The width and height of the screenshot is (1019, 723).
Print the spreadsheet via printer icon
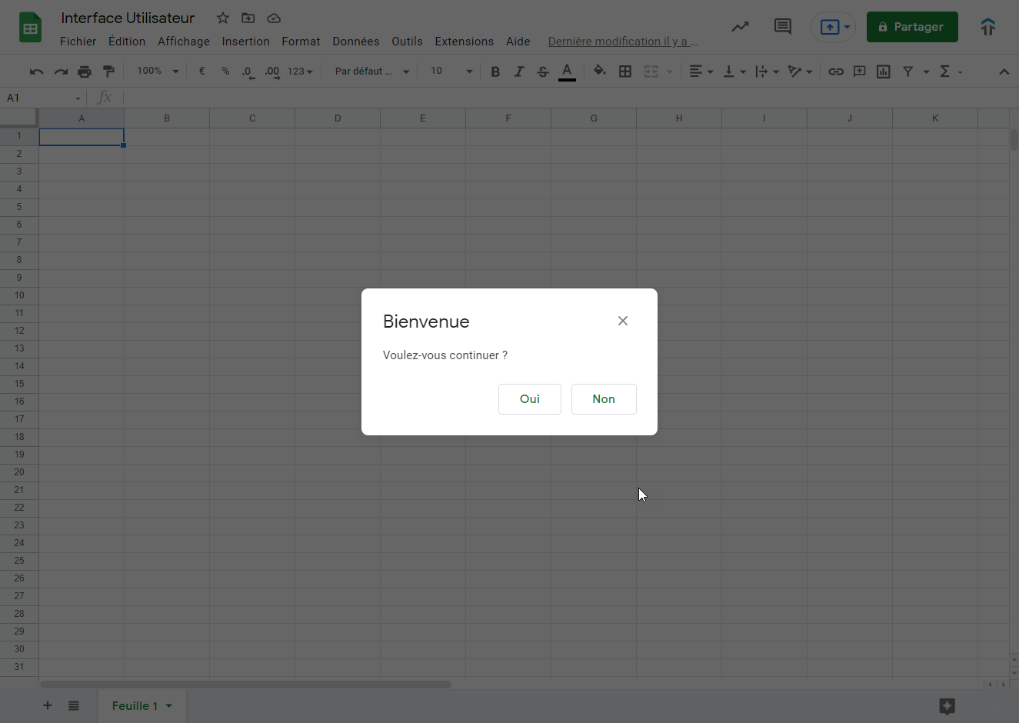85,72
